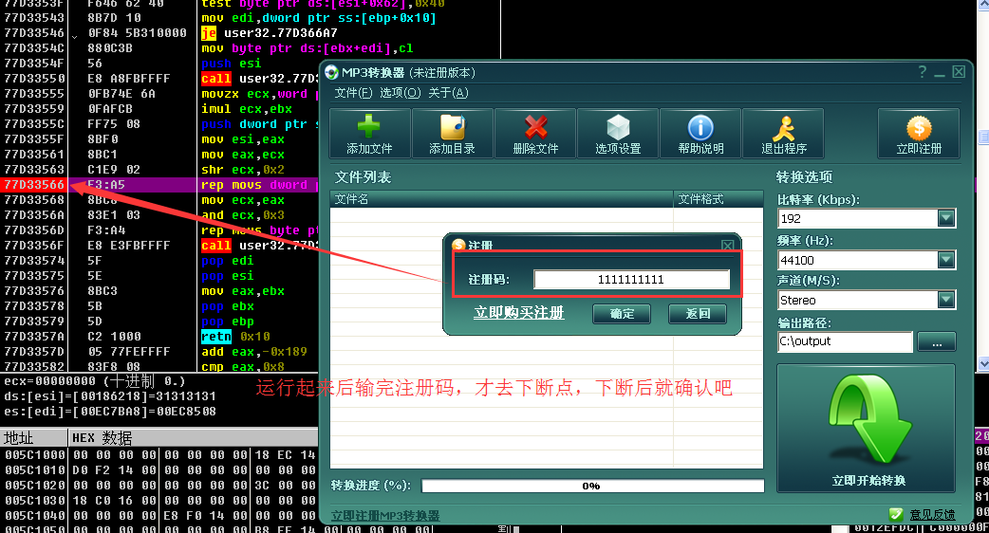Open the Options (选项) menu
Screen dimensions: 989x533
coord(400,93)
